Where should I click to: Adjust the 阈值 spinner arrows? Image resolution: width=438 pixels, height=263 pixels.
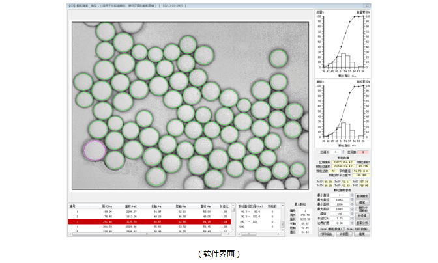click(x=351, y=212)
